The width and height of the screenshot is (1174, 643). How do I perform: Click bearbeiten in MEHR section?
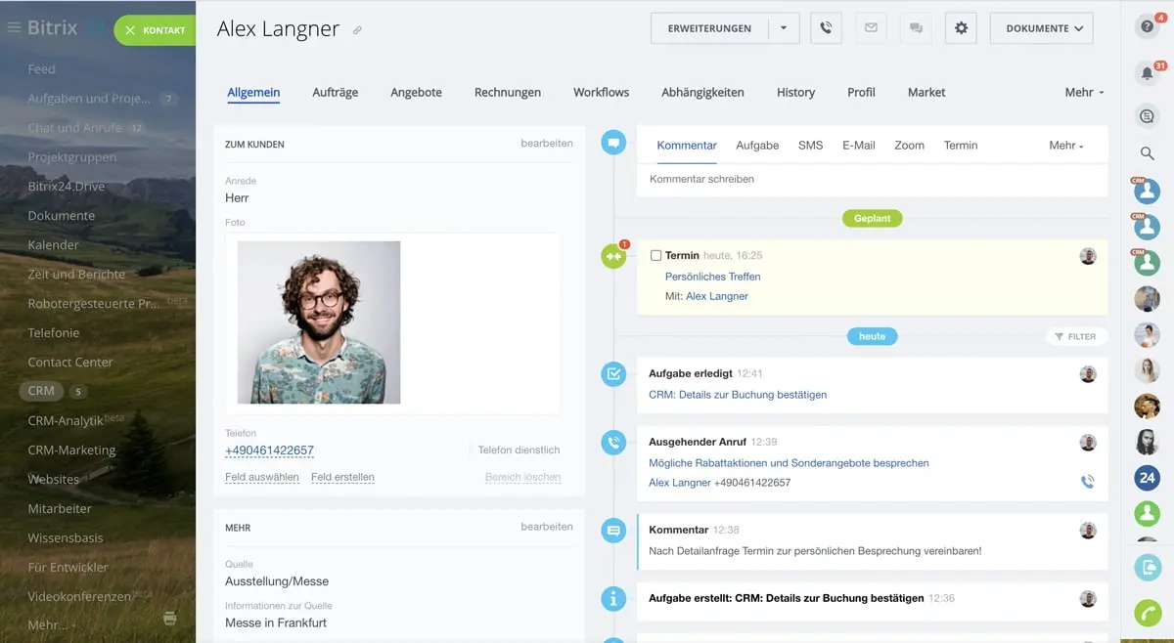tap(547, 527)
